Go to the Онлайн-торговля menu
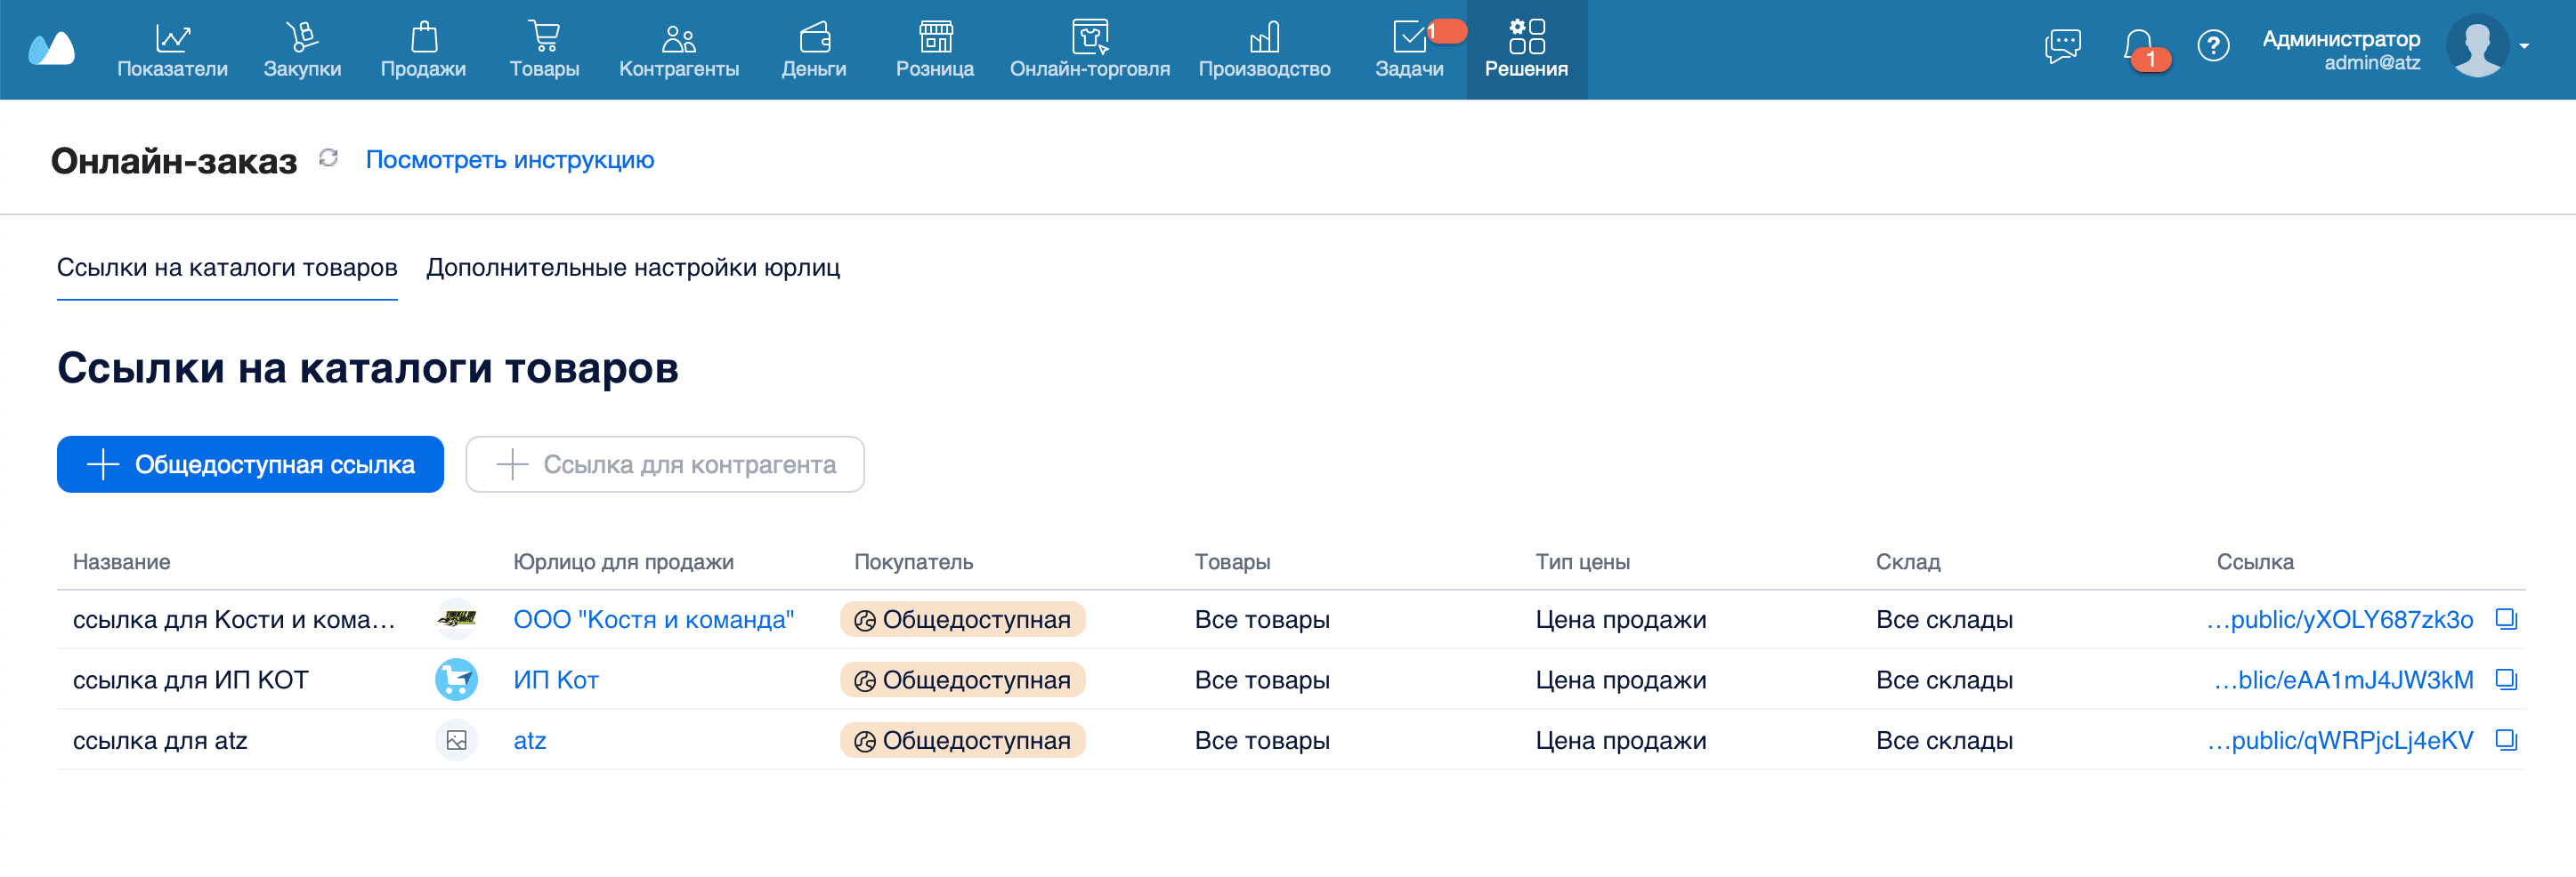This screenshot has height=877, width=2576. (x=1089, y=49)
